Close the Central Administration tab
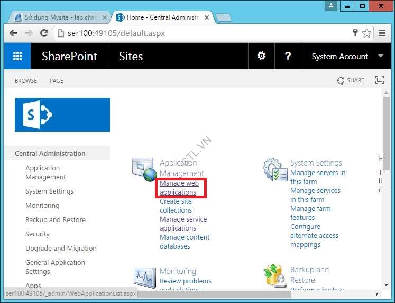Image resolution: width=395 pixels, height=303 pixels. click(207, 17)
